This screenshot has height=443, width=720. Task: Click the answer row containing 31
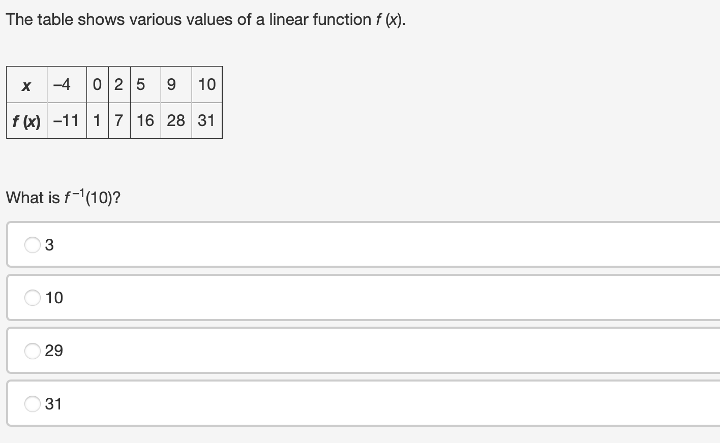pos(203,403)
